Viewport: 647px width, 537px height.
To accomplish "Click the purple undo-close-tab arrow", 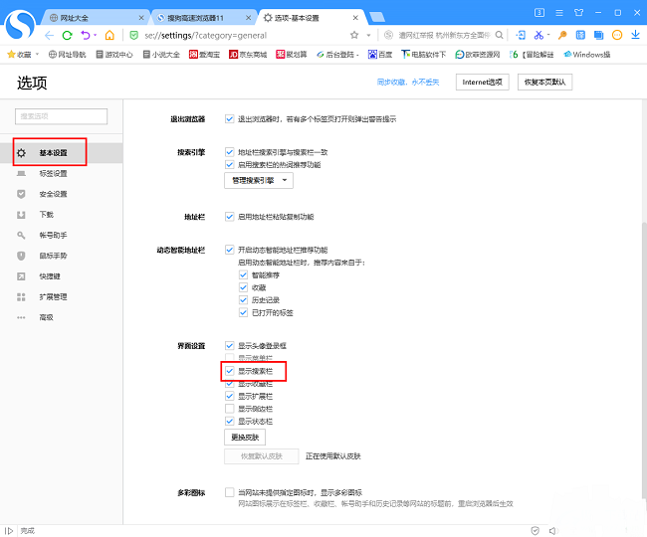I will tap(85, 36).
